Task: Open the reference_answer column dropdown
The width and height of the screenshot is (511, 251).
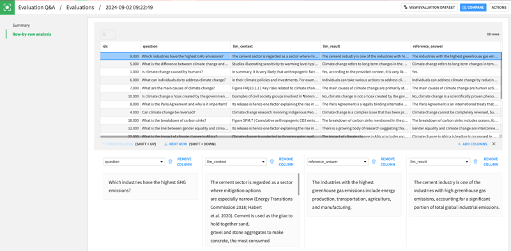Action: [338, 162]
